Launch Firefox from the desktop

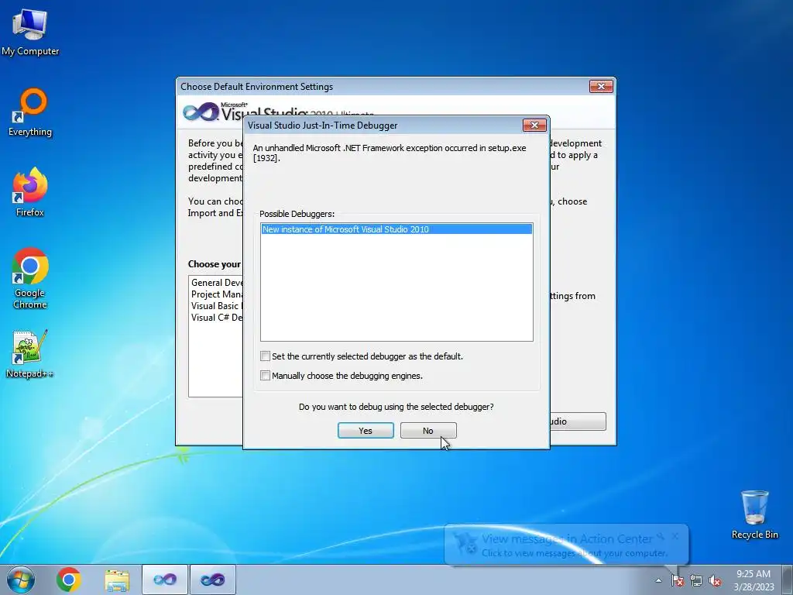(x=30, y=192)
